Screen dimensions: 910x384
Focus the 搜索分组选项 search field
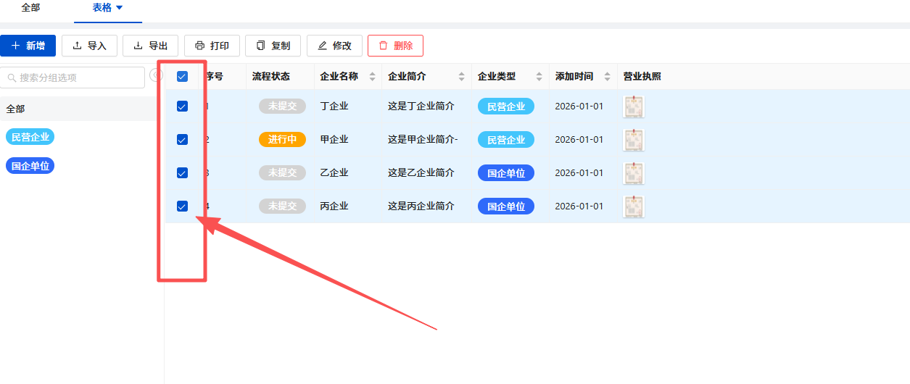pyautogui.click(x=73, y=78)
